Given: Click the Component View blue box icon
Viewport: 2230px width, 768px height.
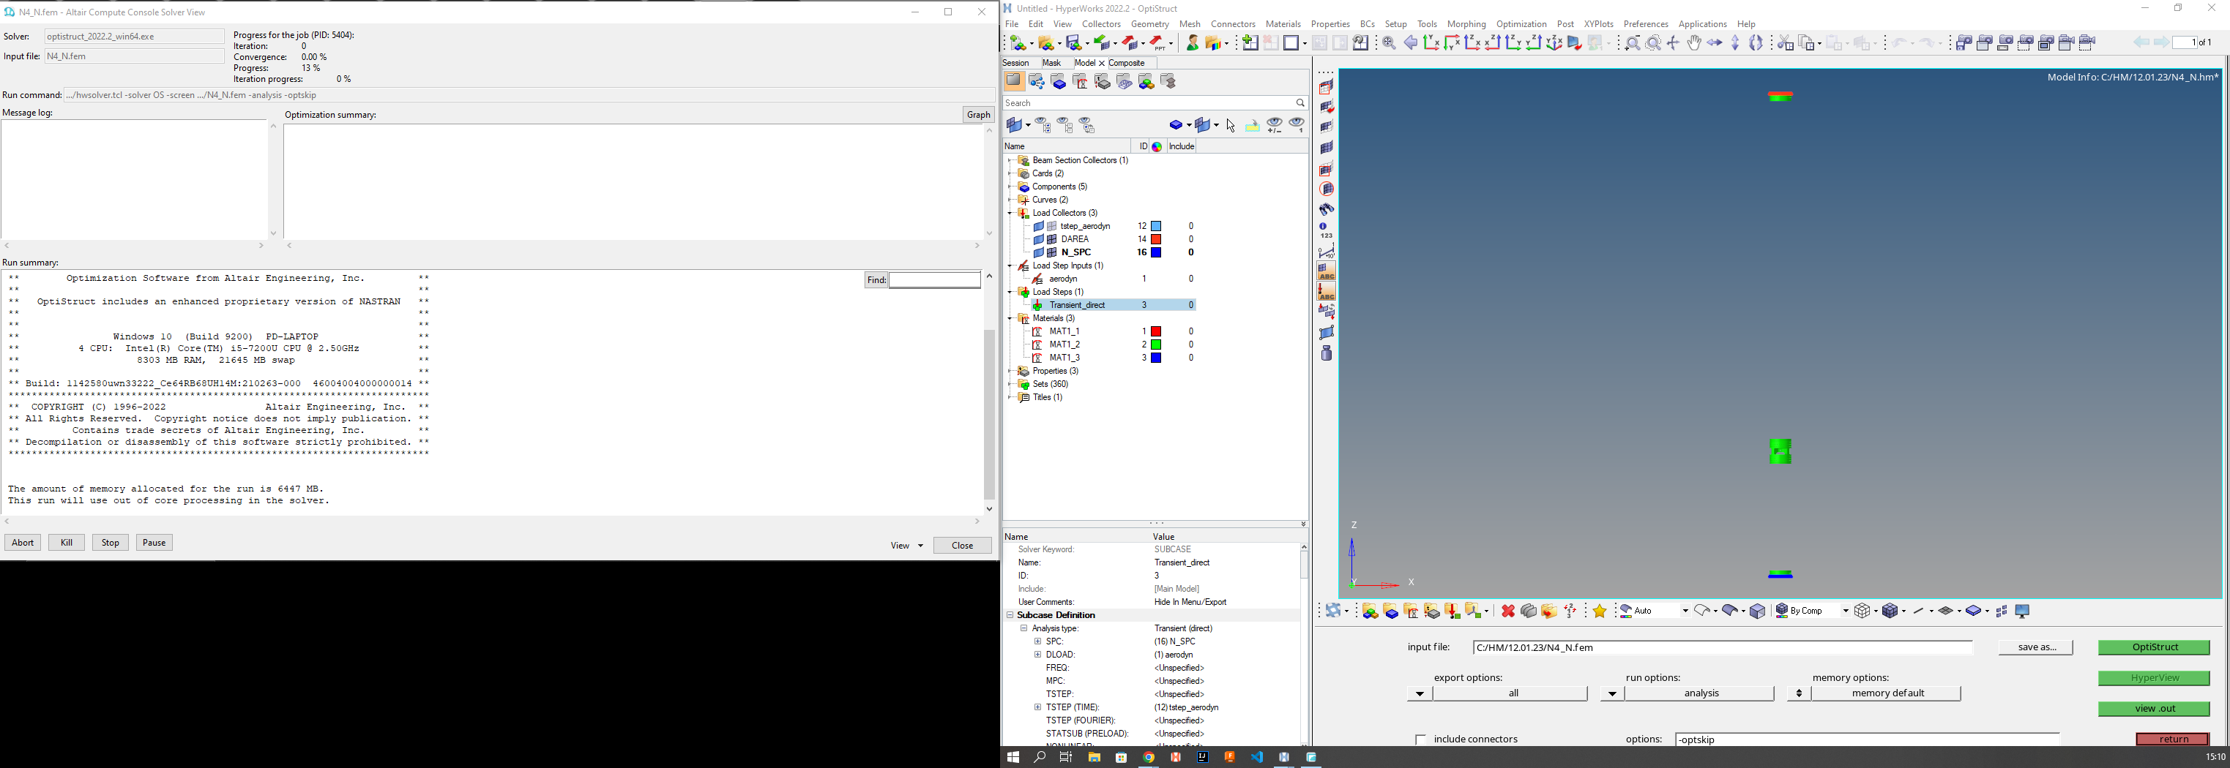Looking at the screenshot, I should (x=1058, y=81).
